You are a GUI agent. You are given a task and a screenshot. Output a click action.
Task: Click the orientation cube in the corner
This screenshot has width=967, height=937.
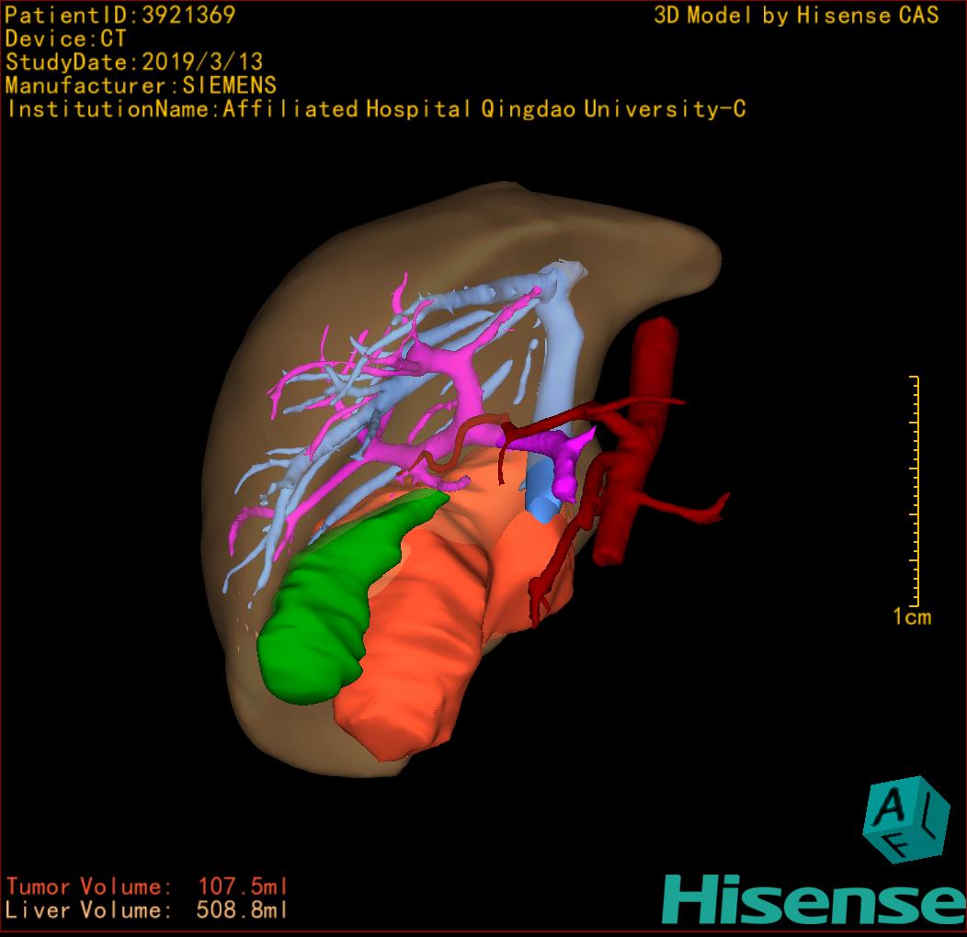click(x=906, y=819)
